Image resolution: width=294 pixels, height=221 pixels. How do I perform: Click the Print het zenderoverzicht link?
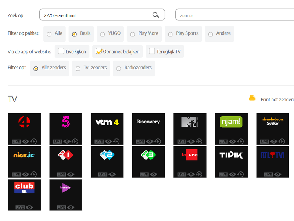pos(277,99)
